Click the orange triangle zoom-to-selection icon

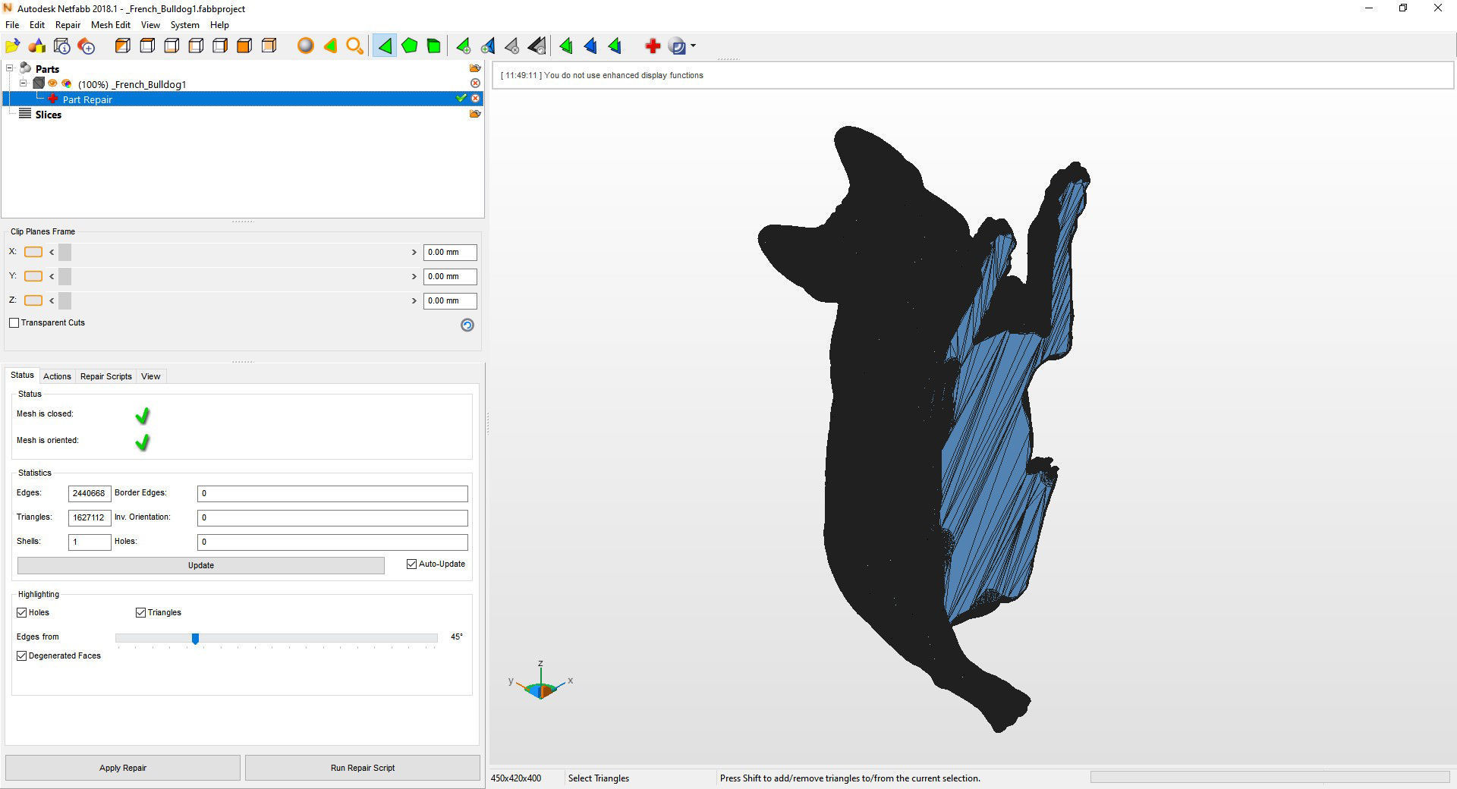tap(330, 46)
